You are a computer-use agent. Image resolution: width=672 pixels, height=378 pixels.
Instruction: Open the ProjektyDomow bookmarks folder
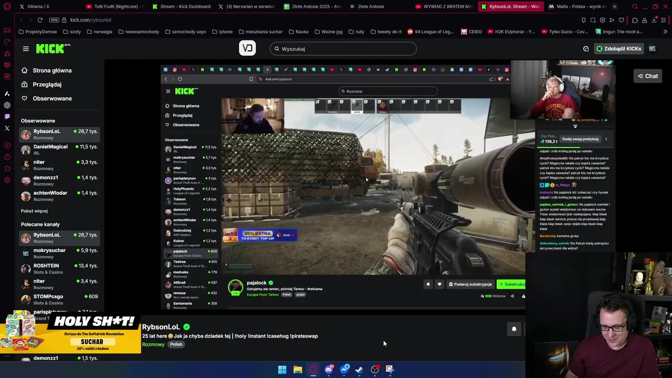click(x=38, y=31)
